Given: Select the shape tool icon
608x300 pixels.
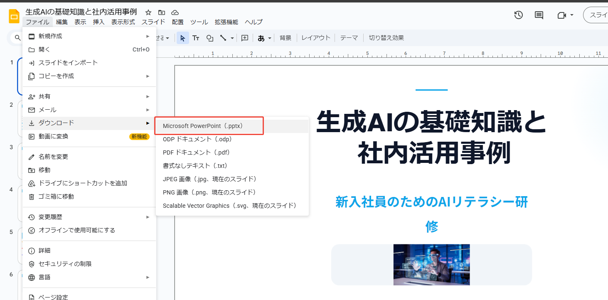Looking at the screenshot, I should point(210,38).
